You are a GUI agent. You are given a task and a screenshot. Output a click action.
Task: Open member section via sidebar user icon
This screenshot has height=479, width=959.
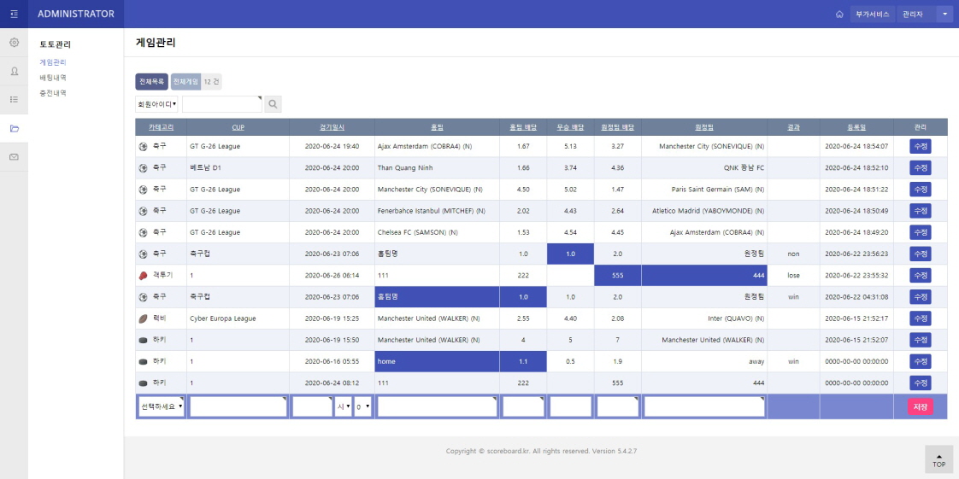[x=14, y=71]
